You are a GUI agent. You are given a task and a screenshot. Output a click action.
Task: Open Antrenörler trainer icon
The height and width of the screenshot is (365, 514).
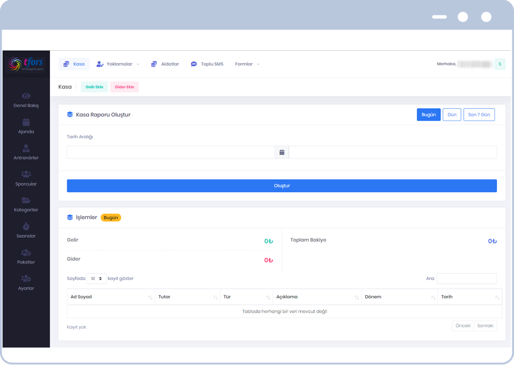(26, 148)
